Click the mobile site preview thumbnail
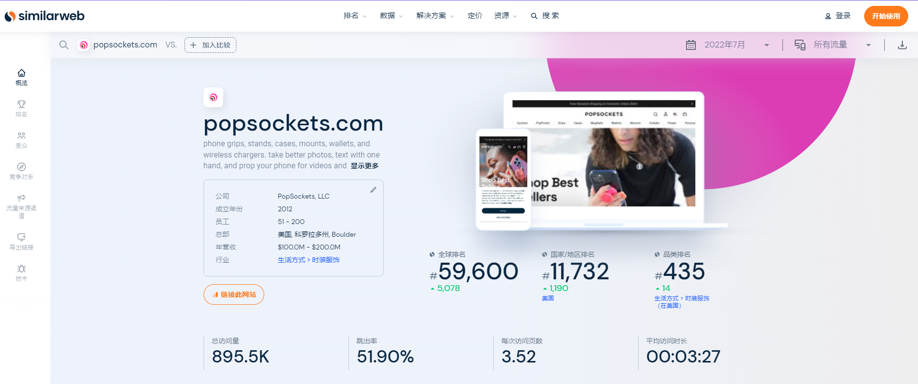This screenshot has height=384, width=918. coord(504,179)
